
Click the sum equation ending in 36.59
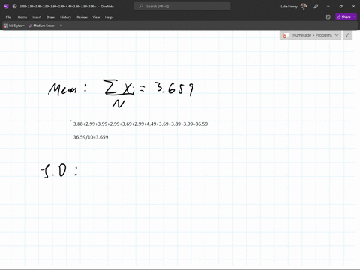click(140, 124)
